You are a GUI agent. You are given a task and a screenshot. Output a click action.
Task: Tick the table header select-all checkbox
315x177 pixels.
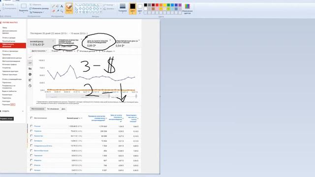coord(31,118)
